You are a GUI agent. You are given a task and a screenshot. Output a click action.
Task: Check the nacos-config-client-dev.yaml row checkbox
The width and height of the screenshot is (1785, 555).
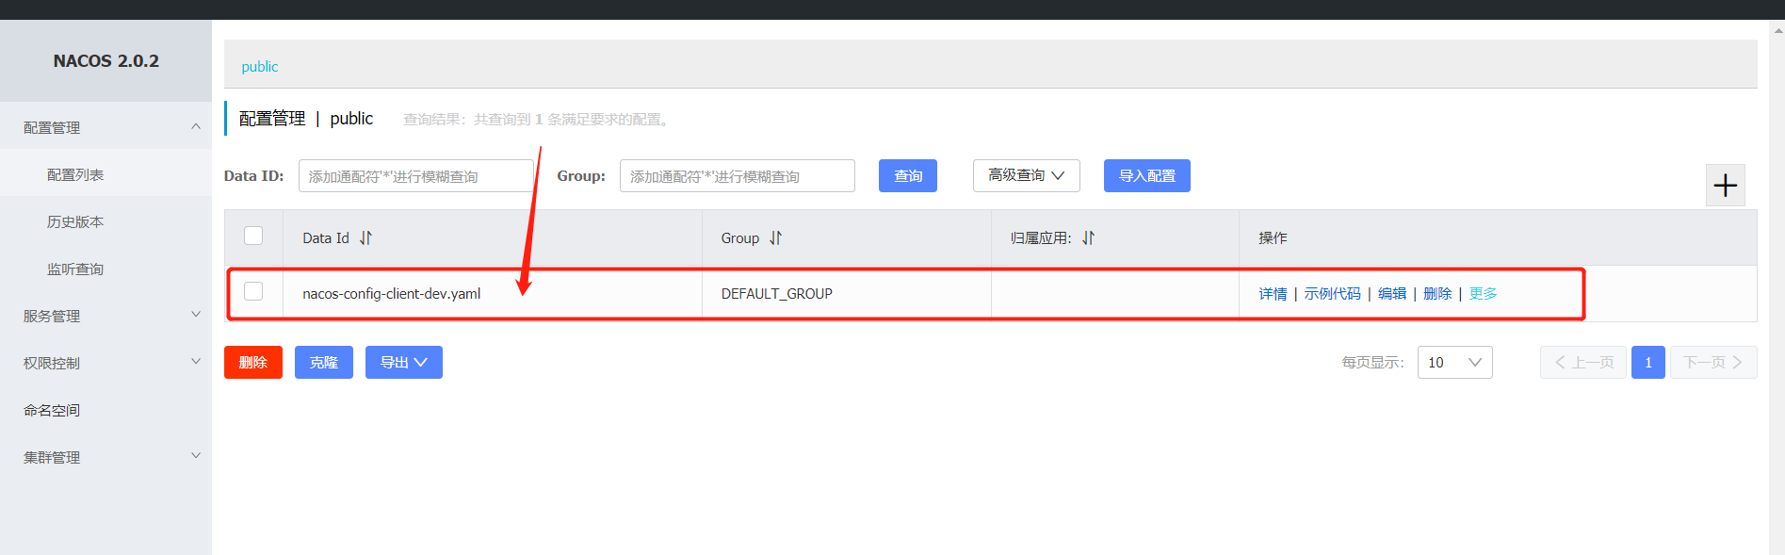253,291
